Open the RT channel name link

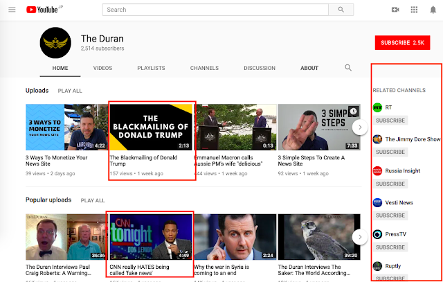point(388,107)
